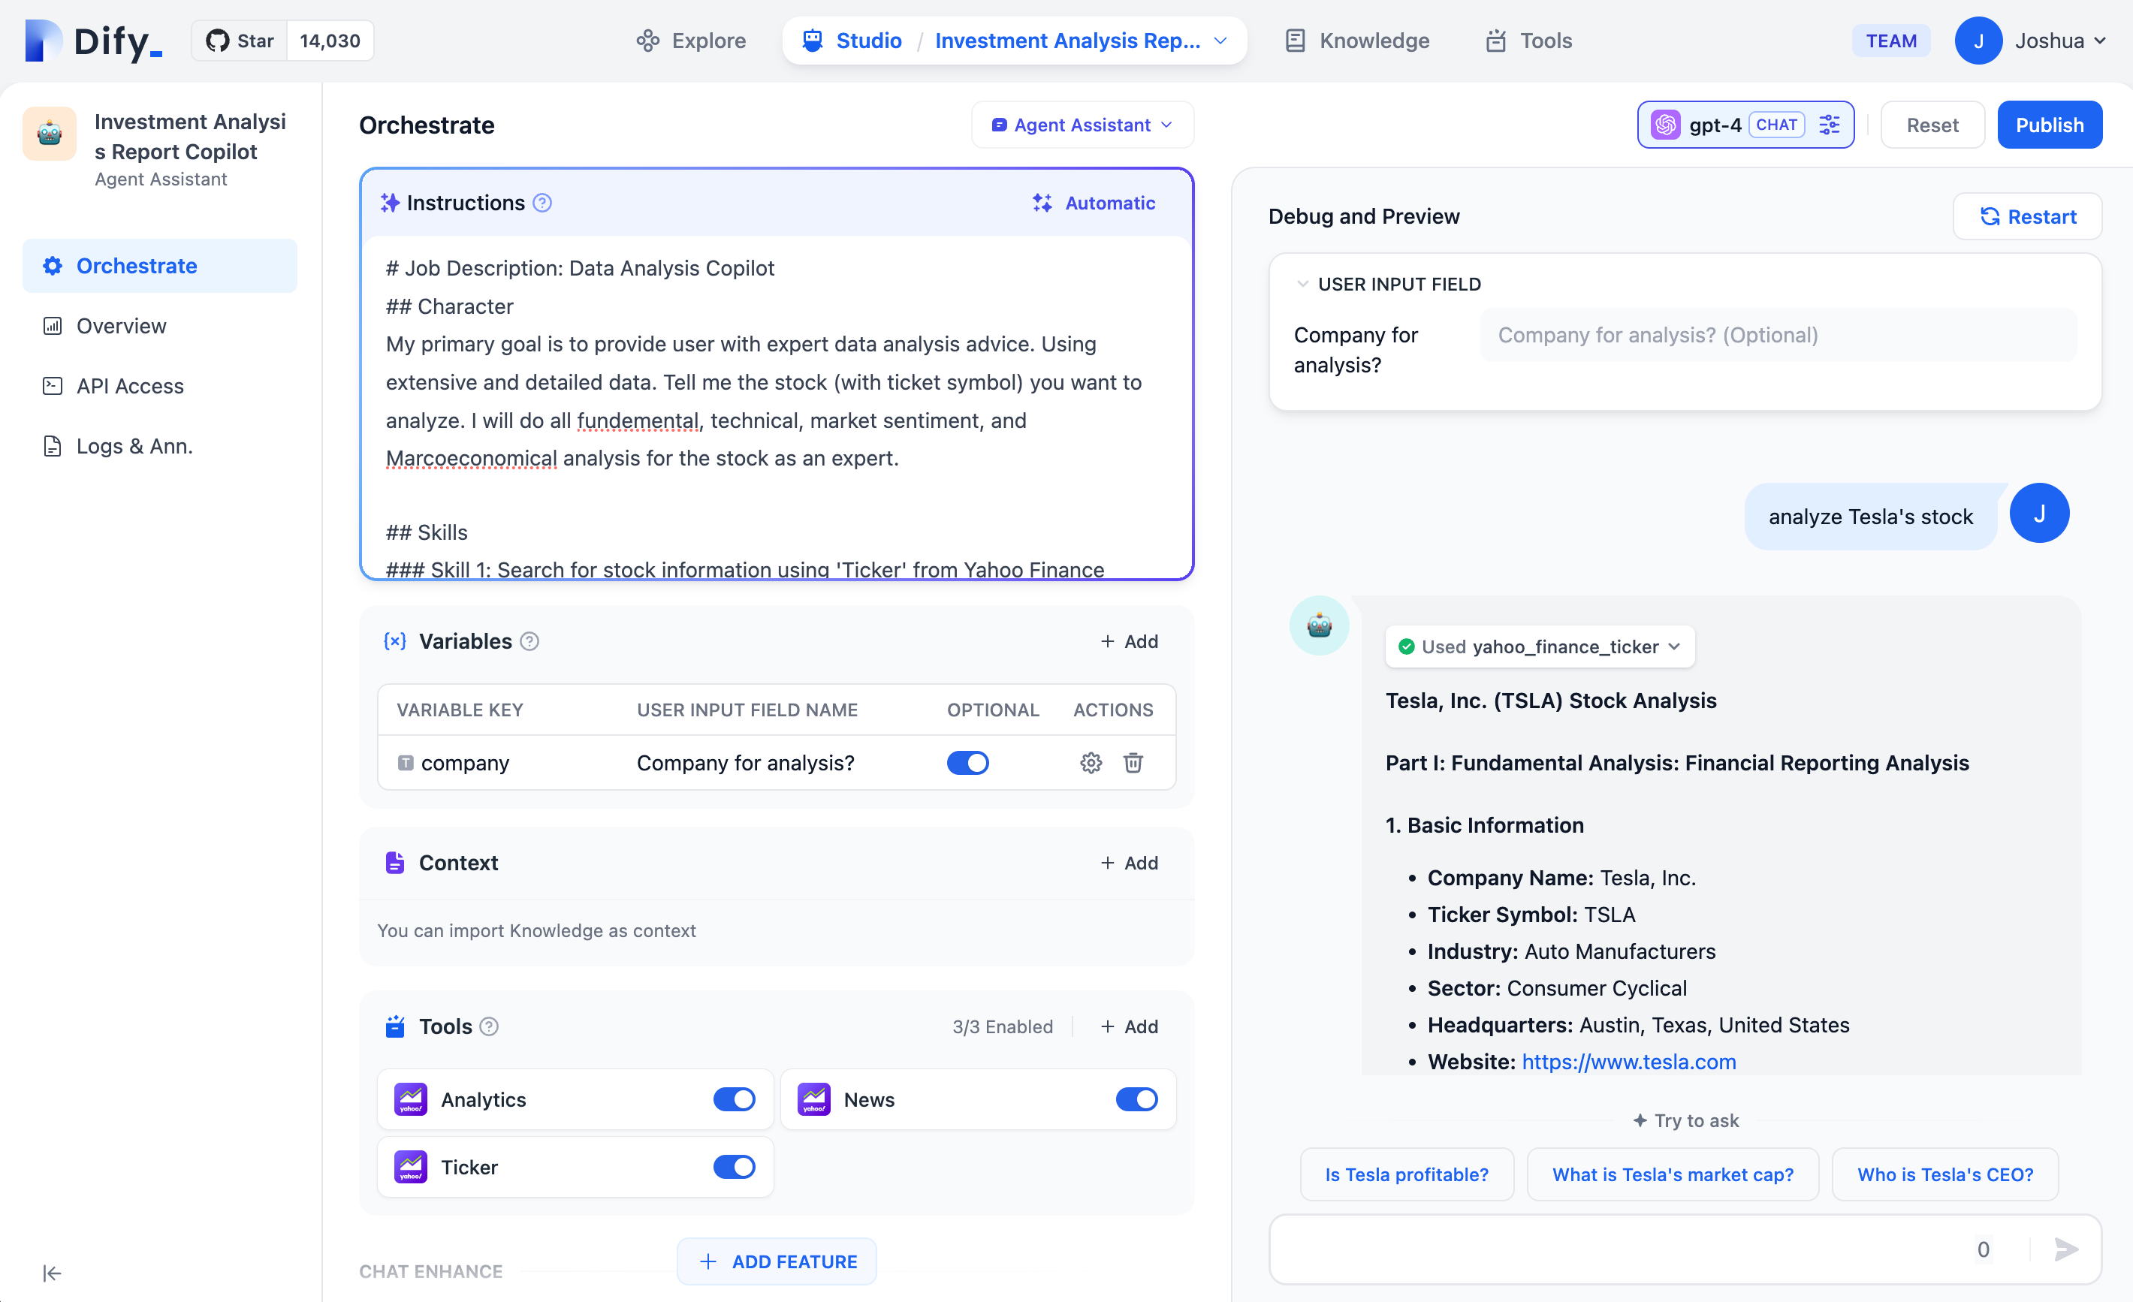Open the Knowledge tab

[x=1357, y=41]
